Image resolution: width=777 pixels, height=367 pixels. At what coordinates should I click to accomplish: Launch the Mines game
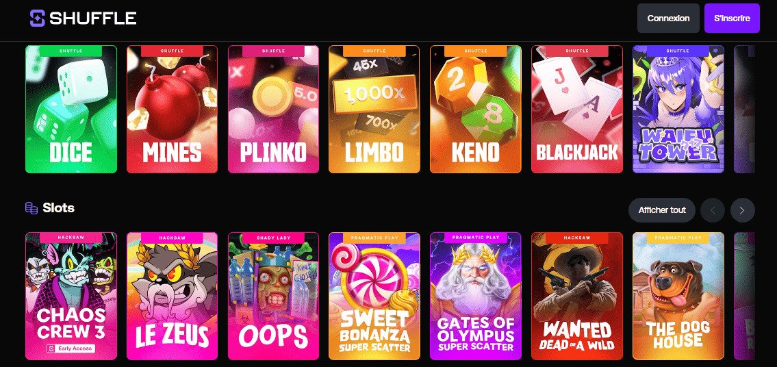(x=172, y=109)
